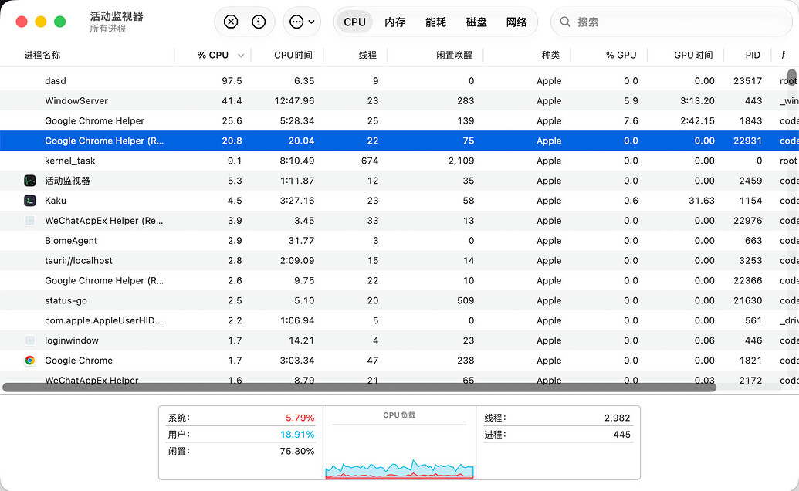Sort by PID column header
Viewport: 799px width, 491px height.
pyautogui.click(x=753, y=55)
